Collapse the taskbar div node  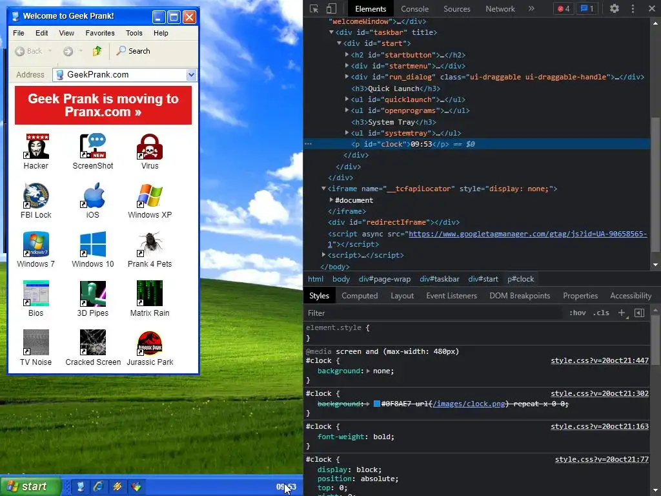(331, 32)
